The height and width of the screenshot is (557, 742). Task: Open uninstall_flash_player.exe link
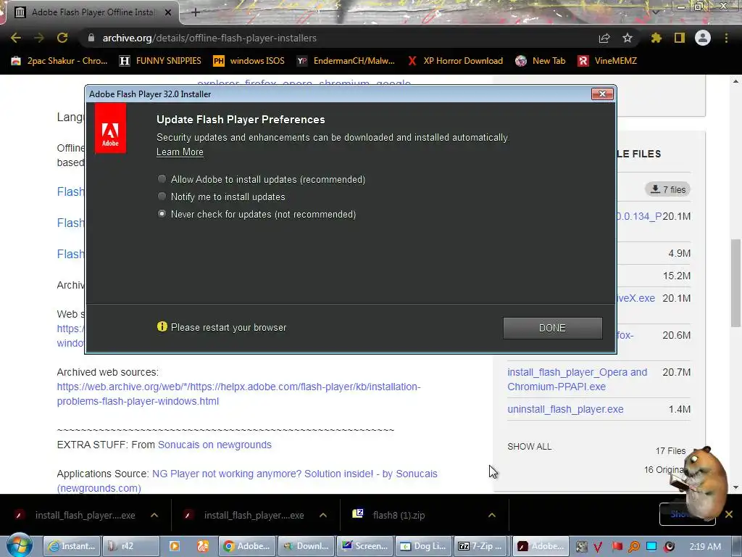tap(565, 409)
